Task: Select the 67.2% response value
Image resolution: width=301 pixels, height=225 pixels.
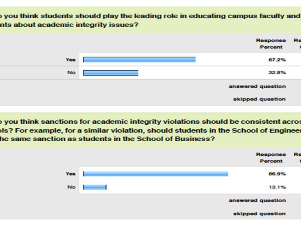Action: tap(277, 60)
